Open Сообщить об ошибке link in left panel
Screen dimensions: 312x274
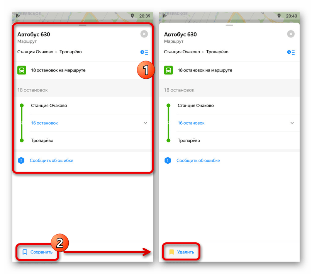click(51, 161)
